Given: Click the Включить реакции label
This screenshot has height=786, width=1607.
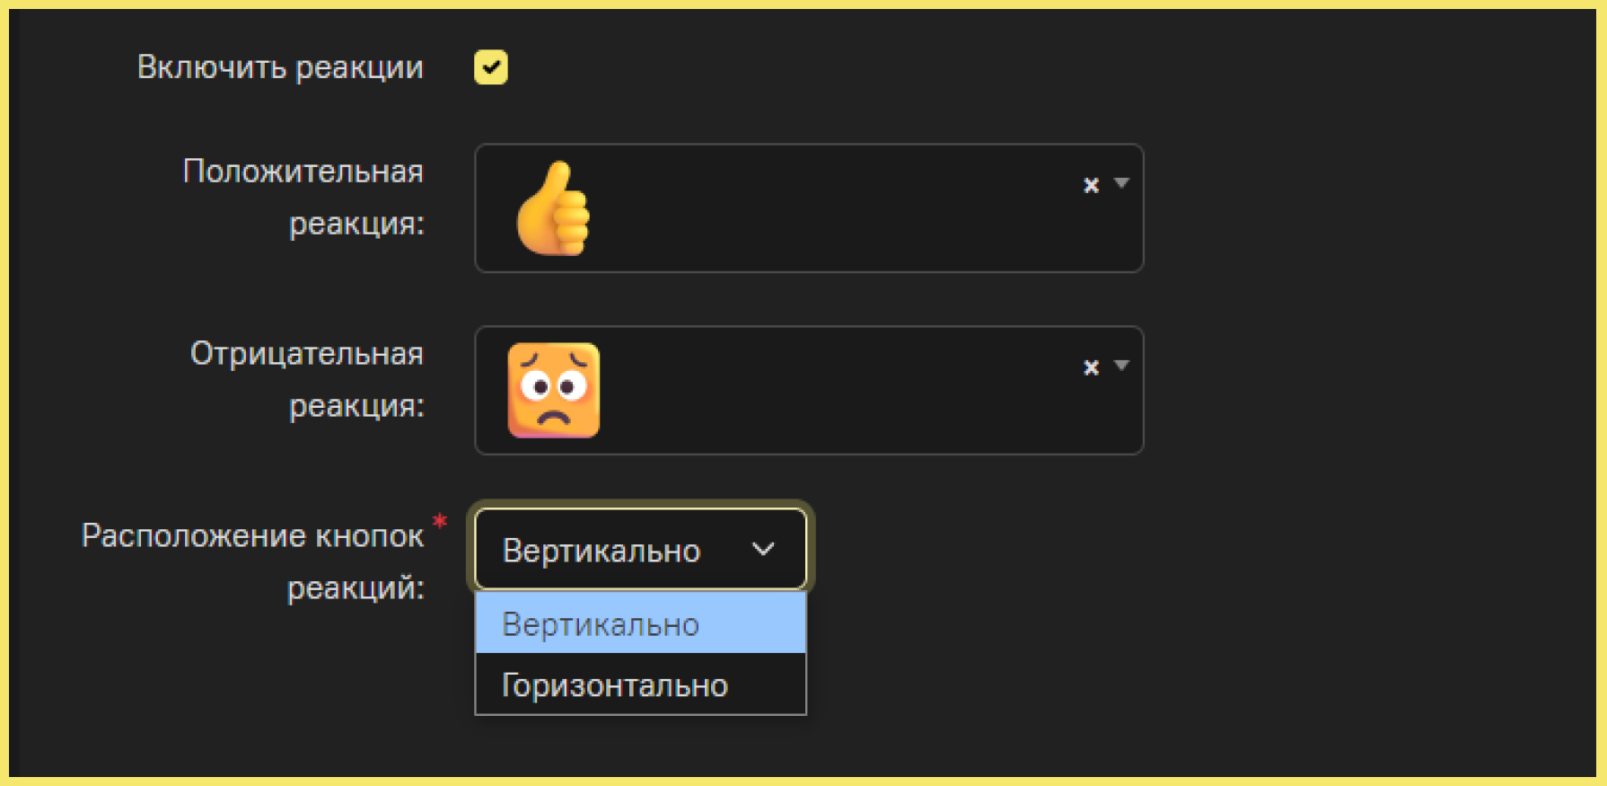Looking at the screenshot, I should pos(279,67).
